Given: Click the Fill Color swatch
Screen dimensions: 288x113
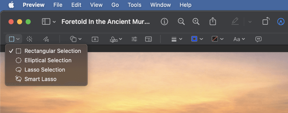Looking at the screenshot, I should click(215, 39).
